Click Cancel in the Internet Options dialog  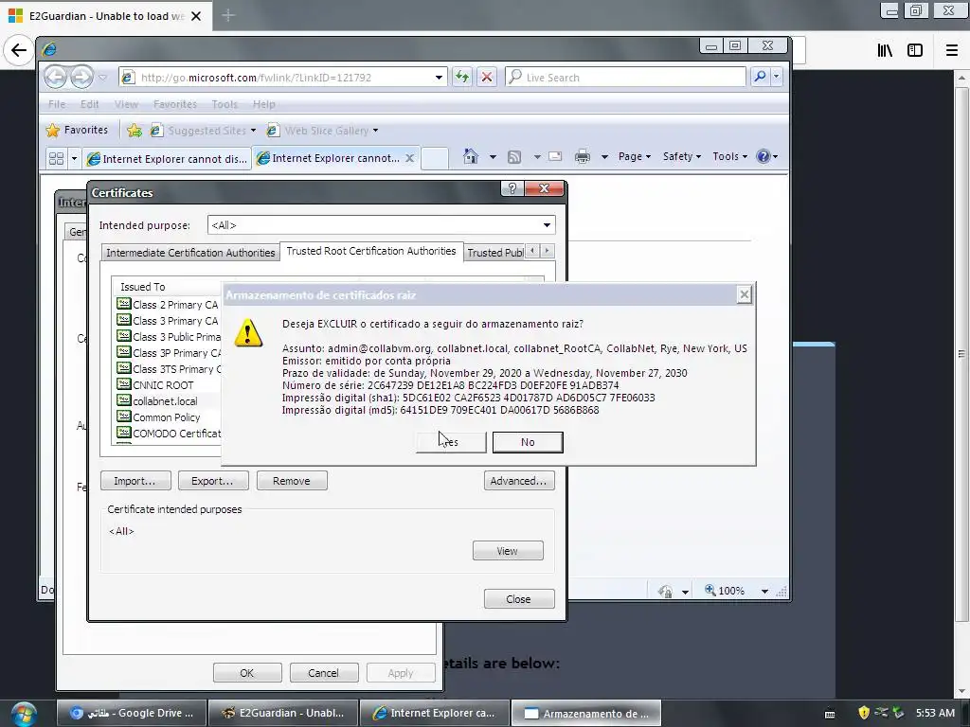click(x=324, y=673)
